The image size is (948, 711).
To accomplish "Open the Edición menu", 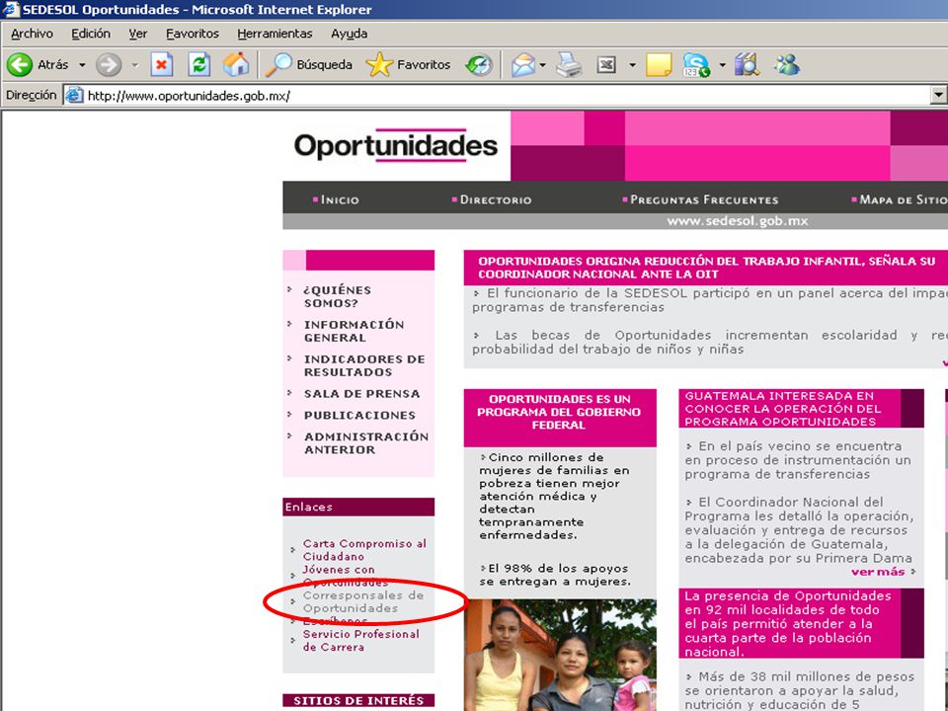I will (91, 34).
